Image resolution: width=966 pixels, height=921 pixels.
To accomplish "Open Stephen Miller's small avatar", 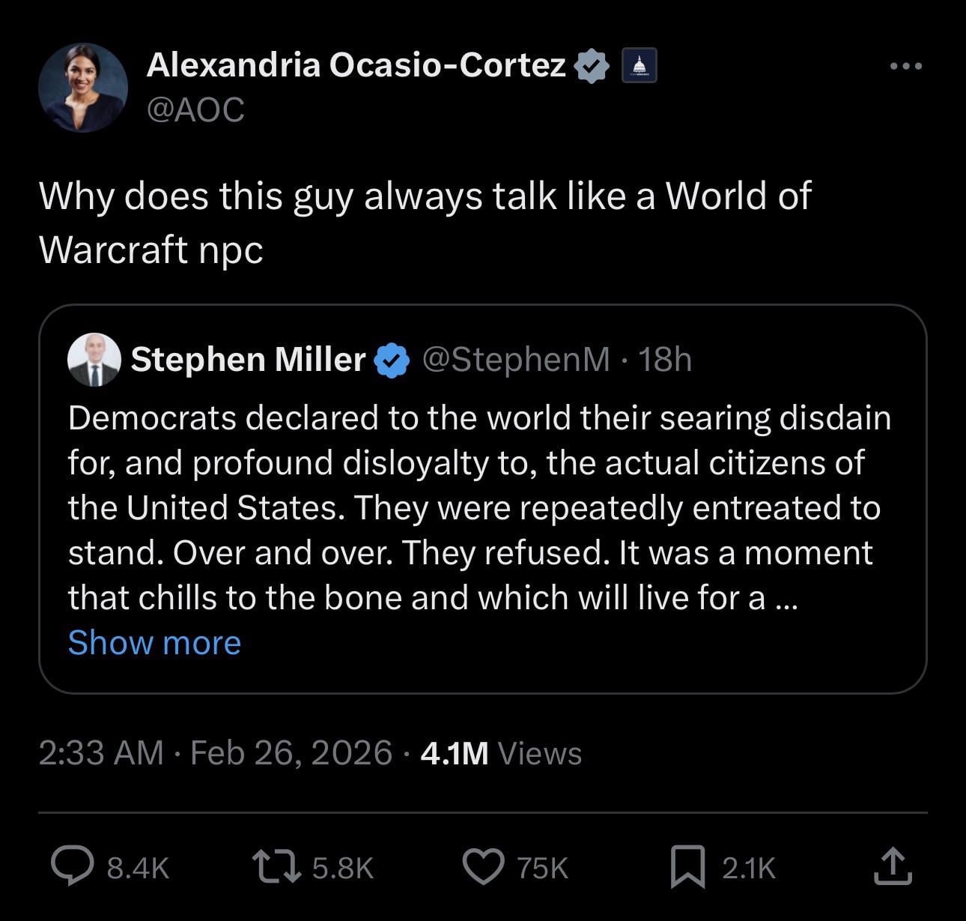I will [94, 360].
